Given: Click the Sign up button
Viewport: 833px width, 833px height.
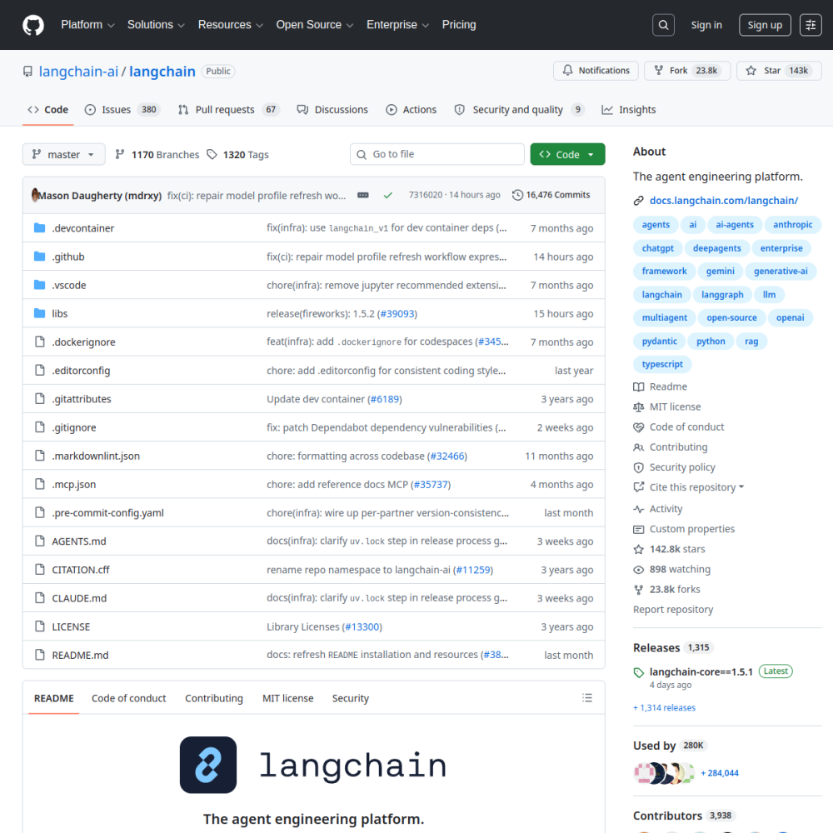Looking at the screenshot, I should point(765,25).
